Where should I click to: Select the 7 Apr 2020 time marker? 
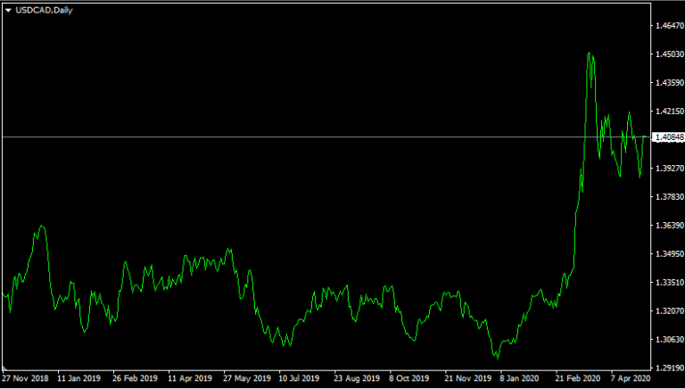[631, 379]
